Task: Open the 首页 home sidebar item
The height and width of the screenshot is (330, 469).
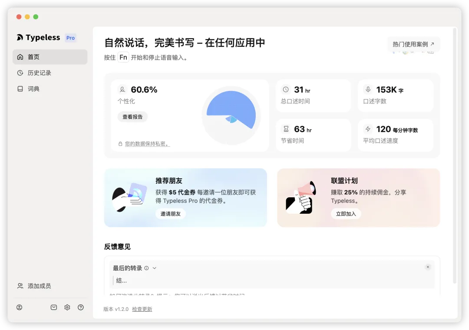Action: (x=50, y=57)
